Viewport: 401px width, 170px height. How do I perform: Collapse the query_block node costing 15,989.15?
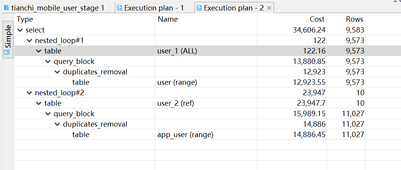[48, 114]
